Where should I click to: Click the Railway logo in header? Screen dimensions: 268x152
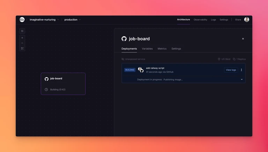(22, 19)
